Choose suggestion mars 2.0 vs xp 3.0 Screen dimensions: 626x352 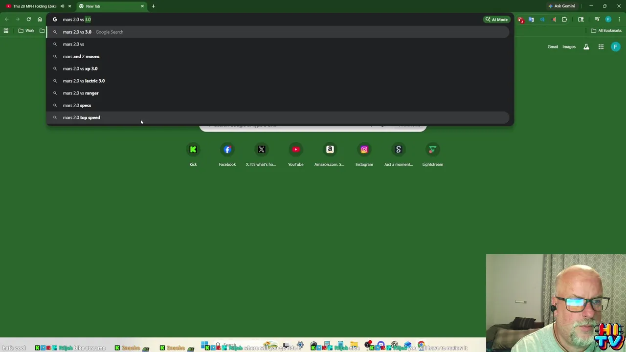point(278,68)
